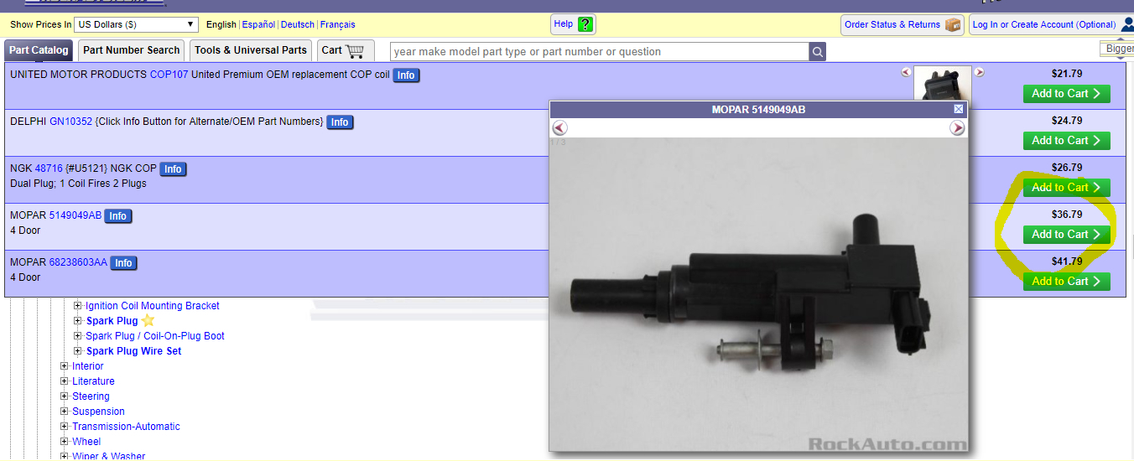Click the shopping cart icon in Cart tab

click(x=355, y=50)
